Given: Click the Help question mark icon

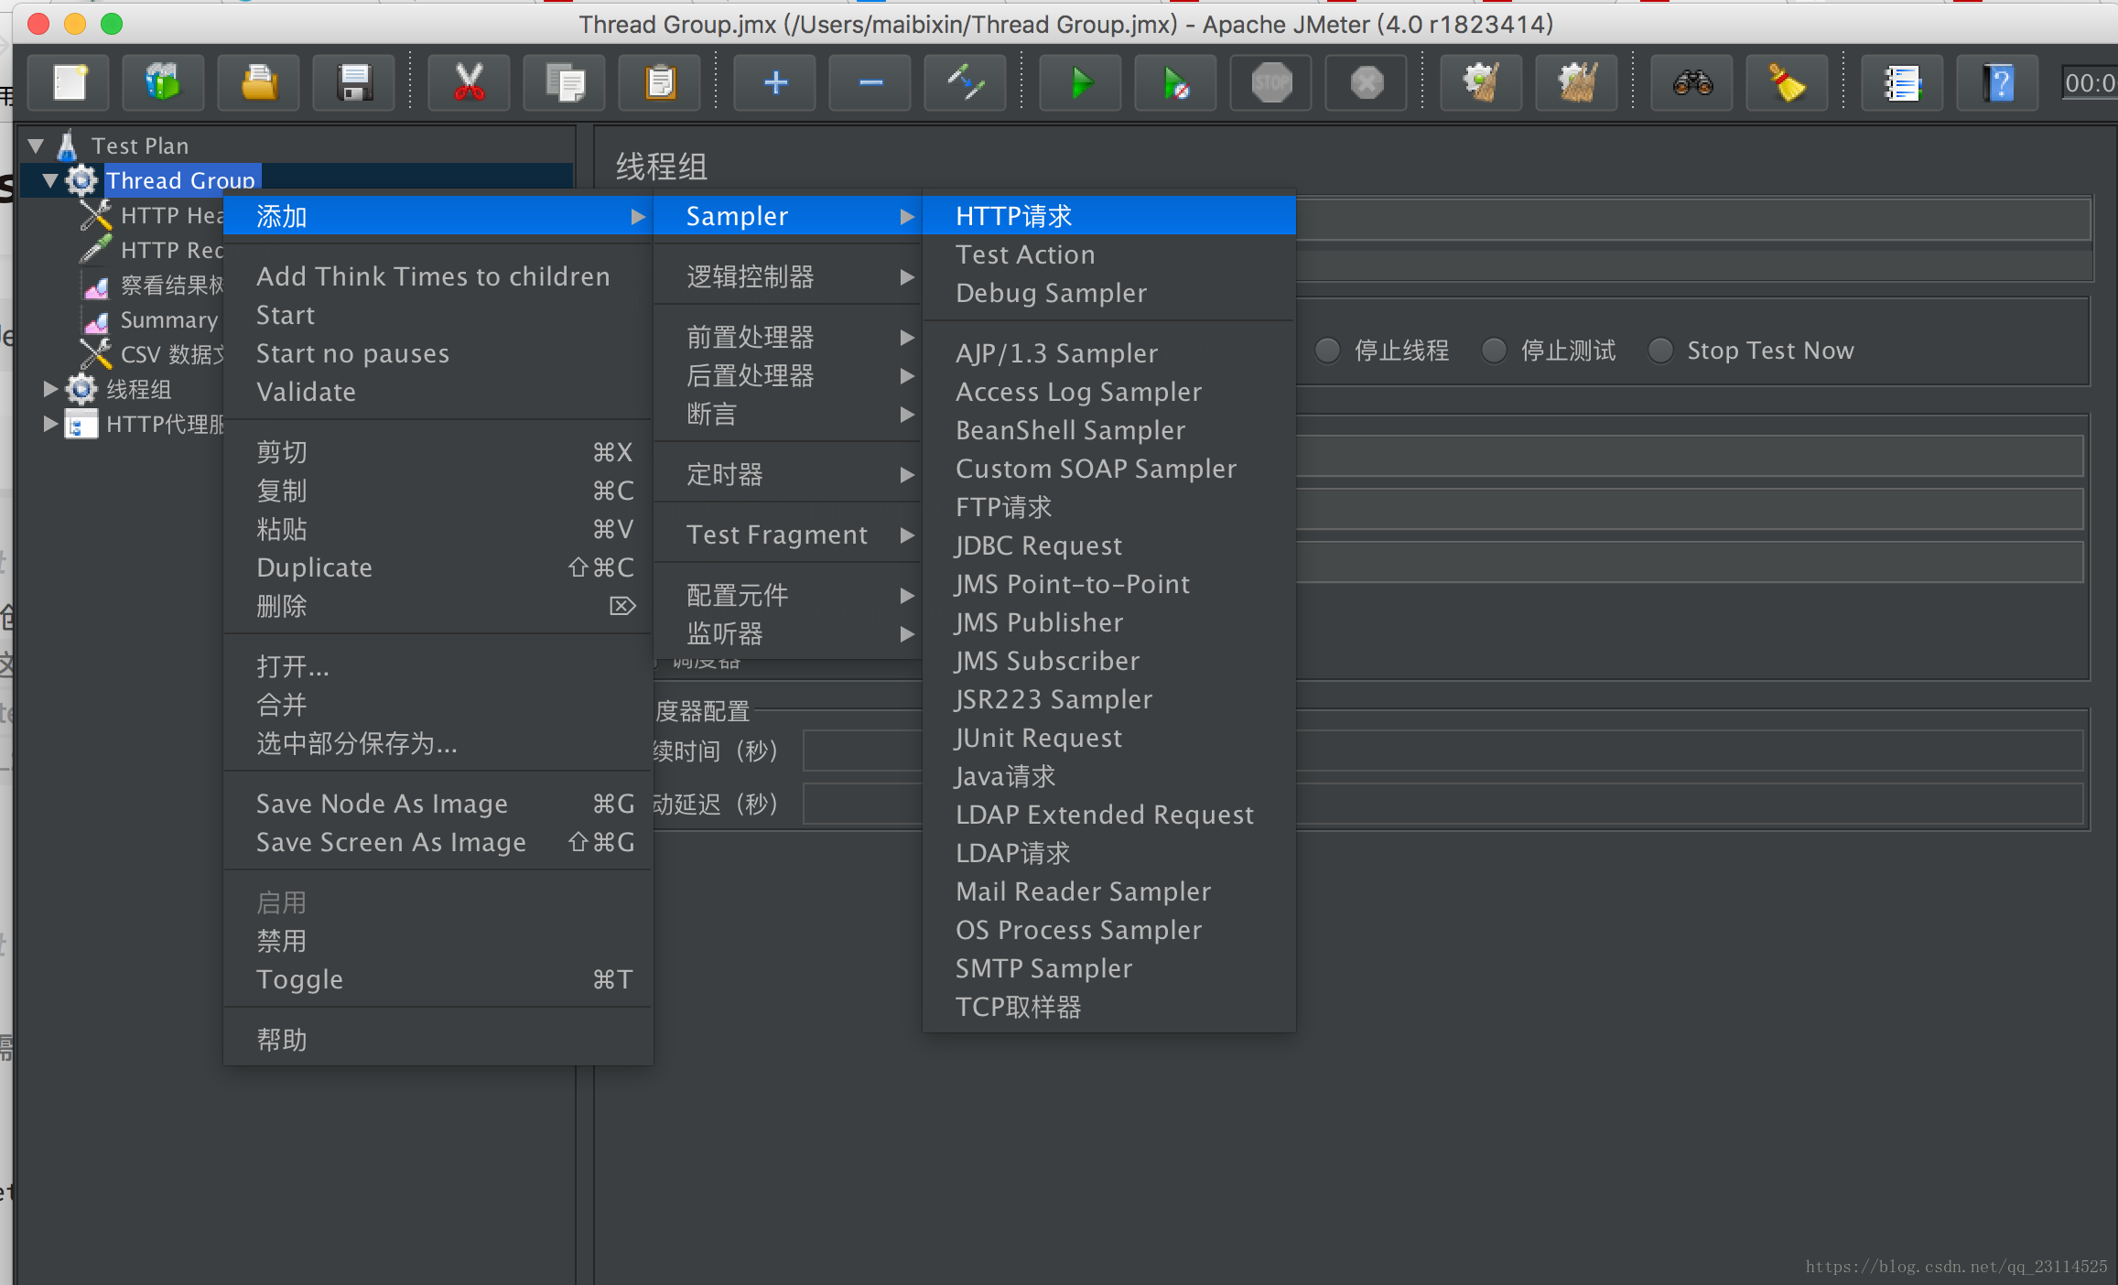Looking at the screenshot, I should click(x=1998, y=83).
